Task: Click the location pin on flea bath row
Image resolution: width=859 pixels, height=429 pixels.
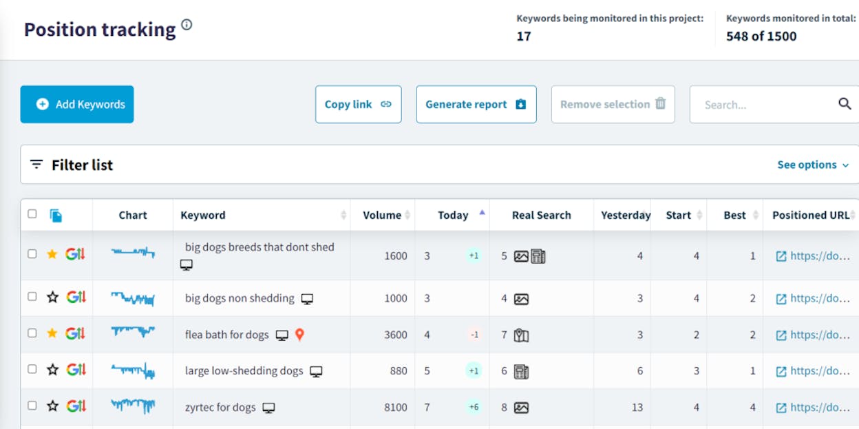Action: point(299,335)
